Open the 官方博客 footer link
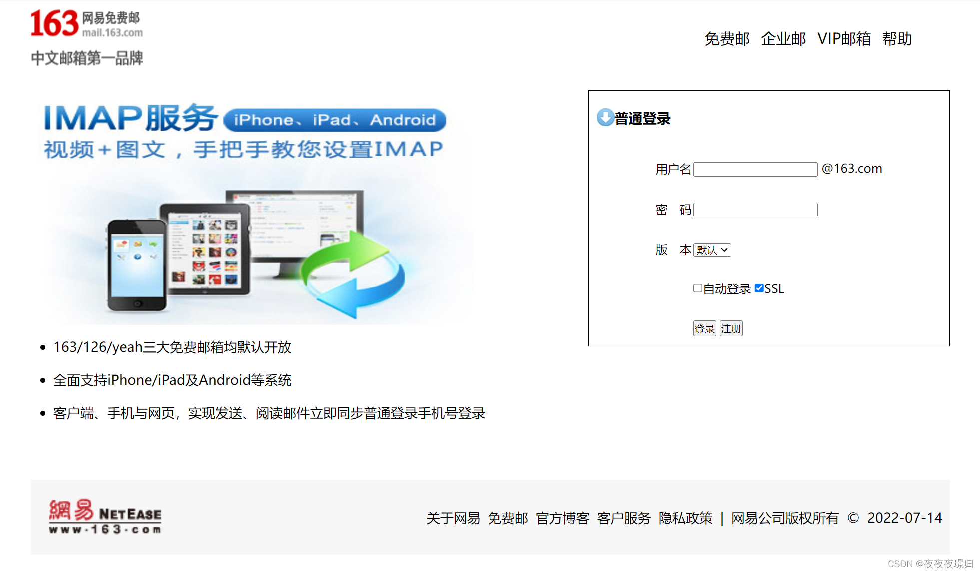This screenshot has height=573, width=980. [562, 519]
